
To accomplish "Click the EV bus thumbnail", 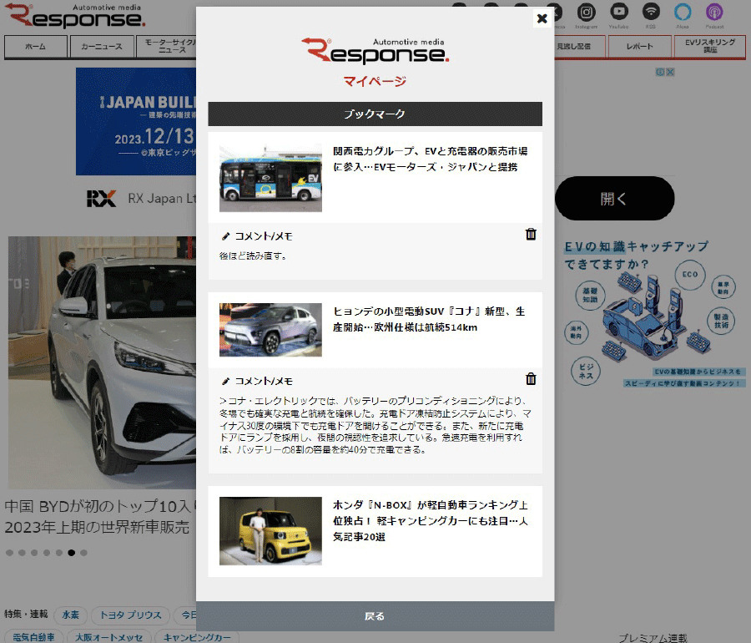I will (270, 178).
